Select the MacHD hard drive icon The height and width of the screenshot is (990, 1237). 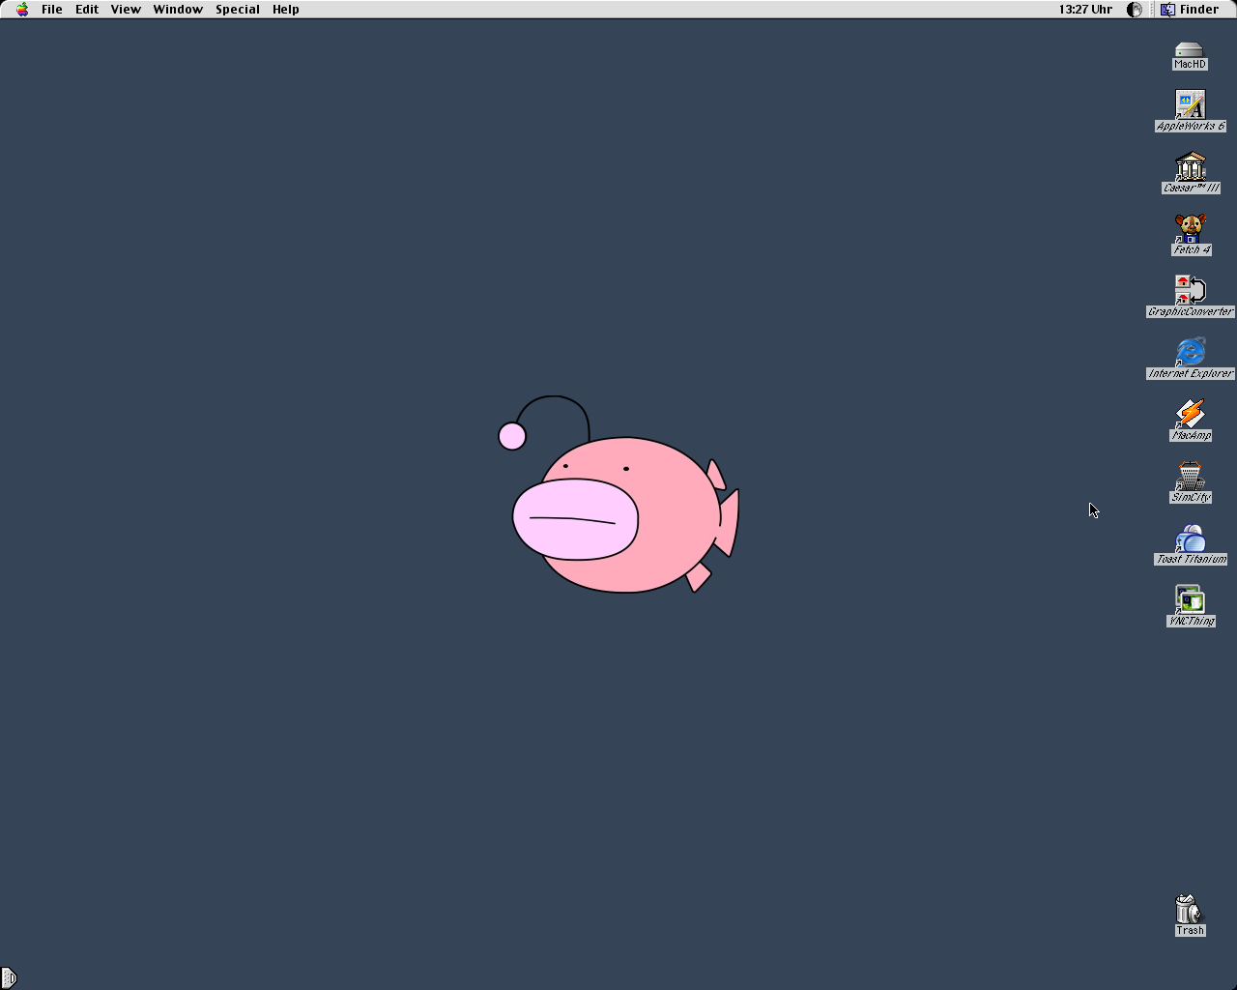click(1190, 50)
